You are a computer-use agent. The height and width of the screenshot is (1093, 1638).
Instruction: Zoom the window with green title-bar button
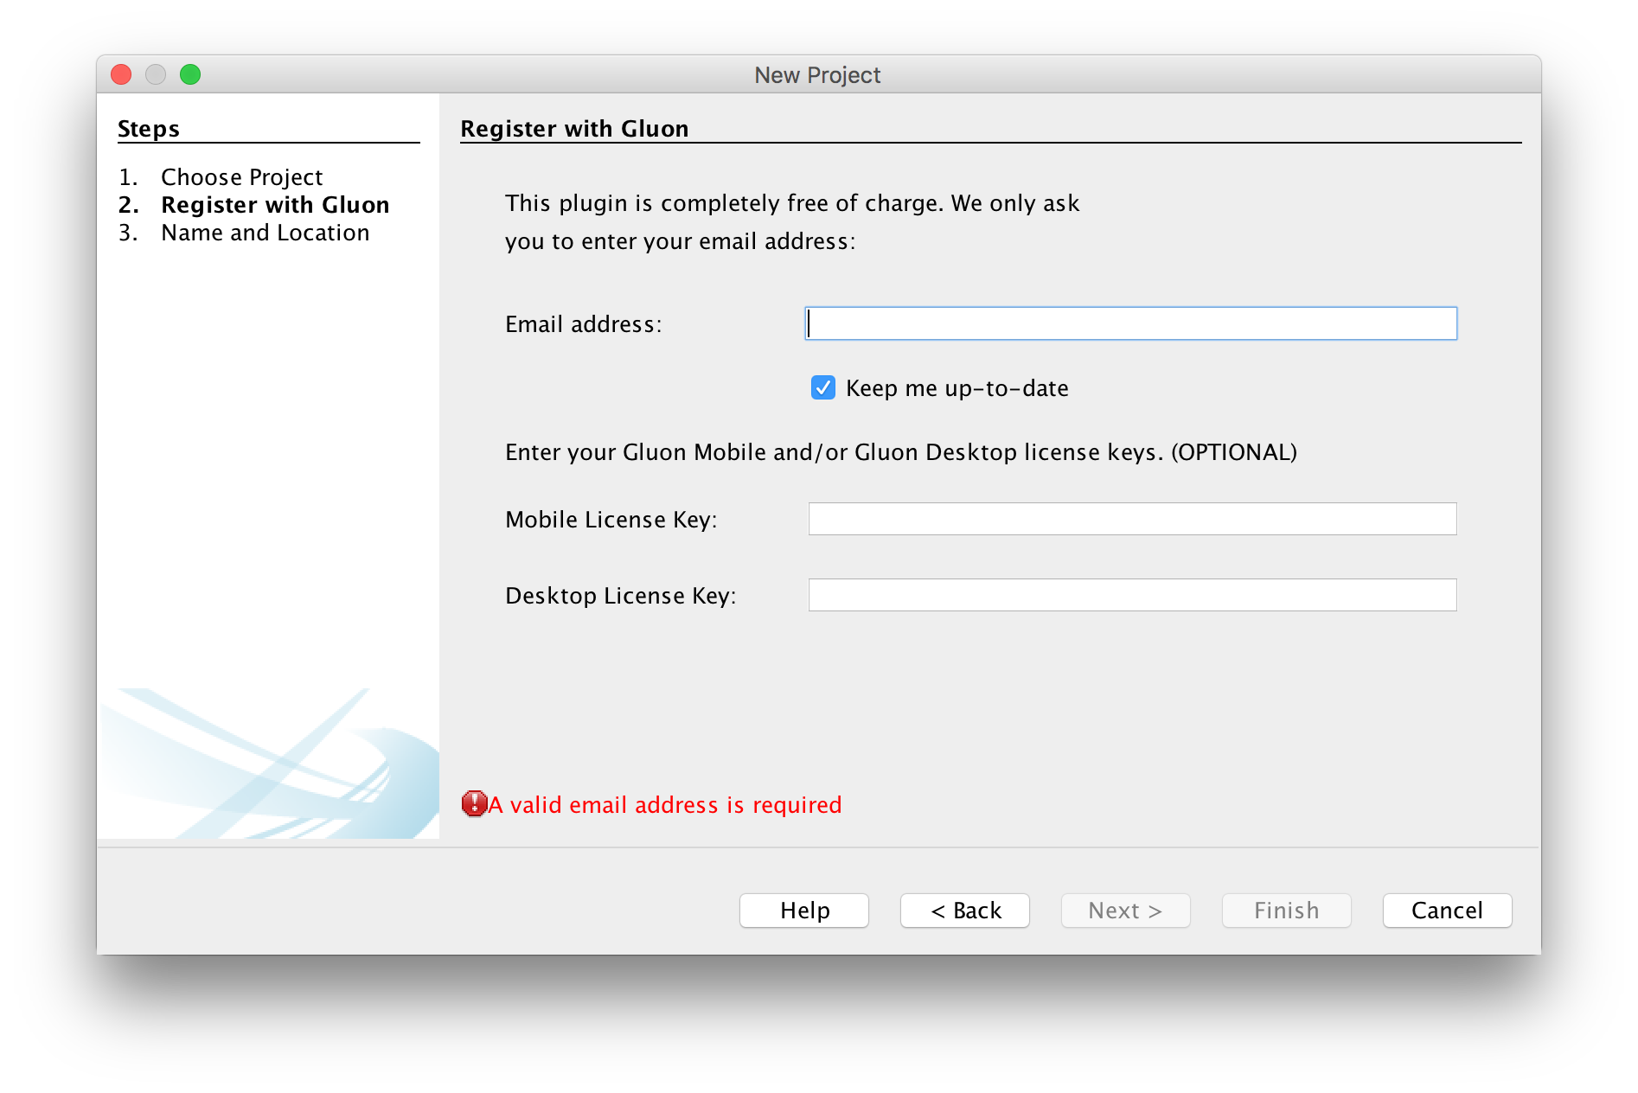pos(190,75)
